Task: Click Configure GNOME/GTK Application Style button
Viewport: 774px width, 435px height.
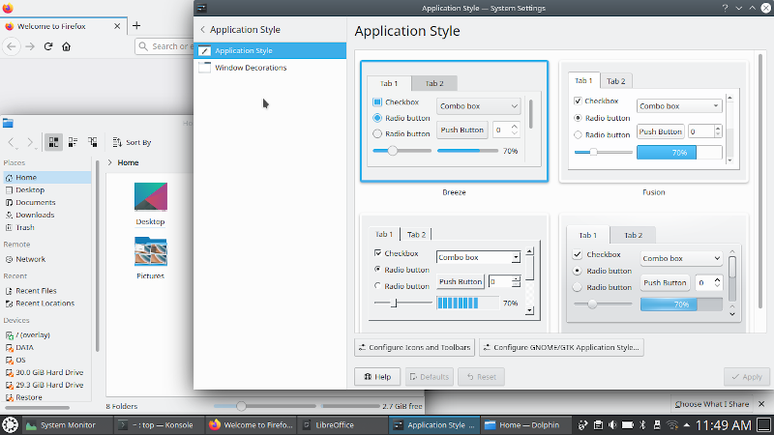Action: [x=561, y=347]
